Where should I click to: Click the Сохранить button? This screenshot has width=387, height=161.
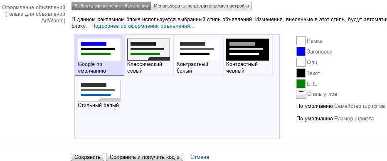(x=87, y=157)
